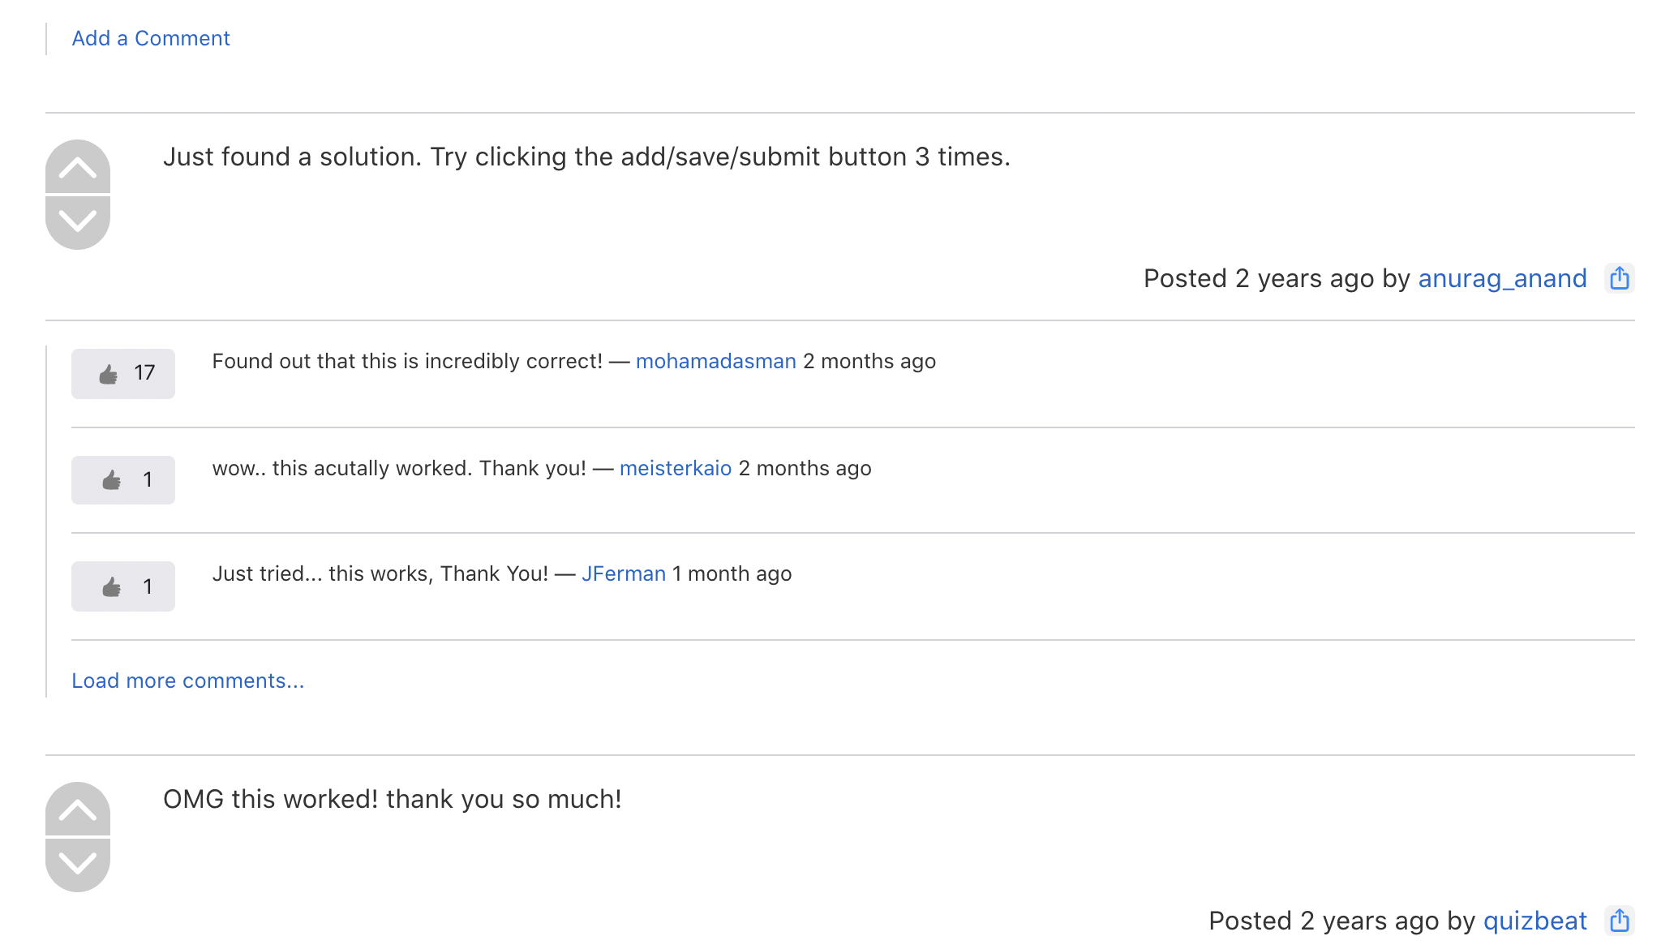This screenshot has width=1674, height=949.
Task: Open mohamadasman's profile link
Action: coord(715,361)
